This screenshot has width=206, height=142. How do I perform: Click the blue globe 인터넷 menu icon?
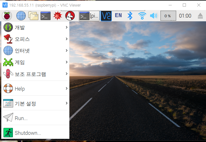(8, 50)
